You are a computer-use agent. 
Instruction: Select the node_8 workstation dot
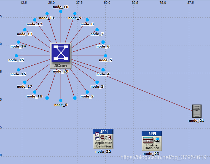87,20
